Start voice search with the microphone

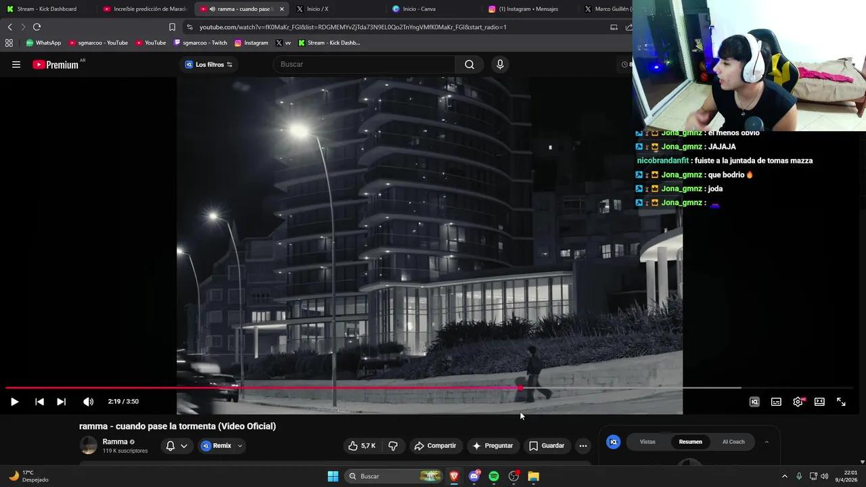pyautogui.click(x=500, y=64)
